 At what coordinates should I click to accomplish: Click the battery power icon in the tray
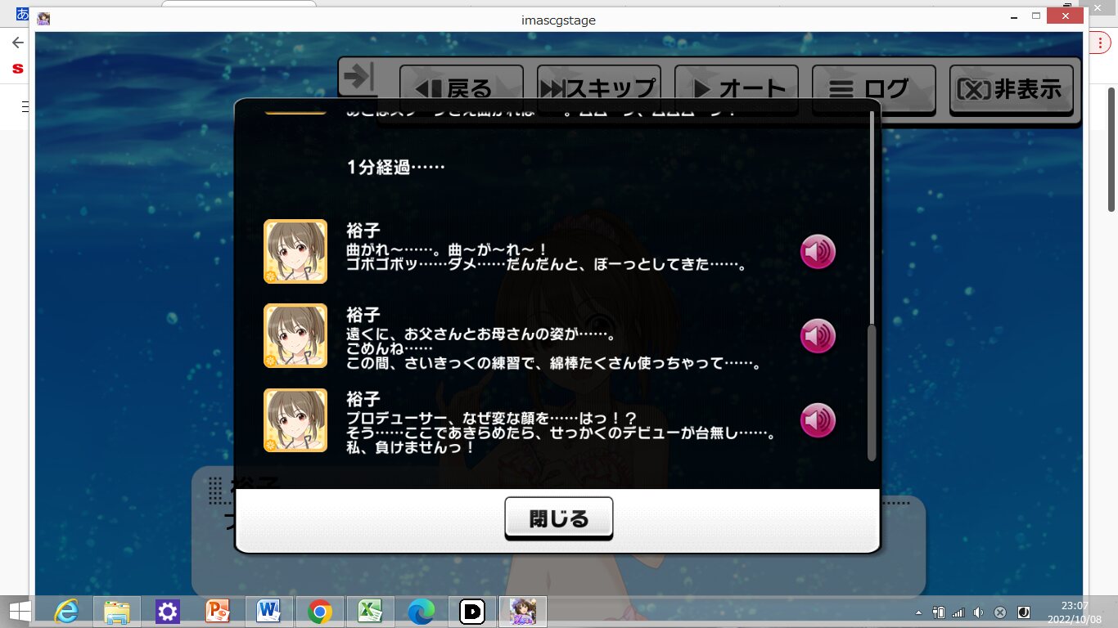pyautogui.click(x=939, y=612)
